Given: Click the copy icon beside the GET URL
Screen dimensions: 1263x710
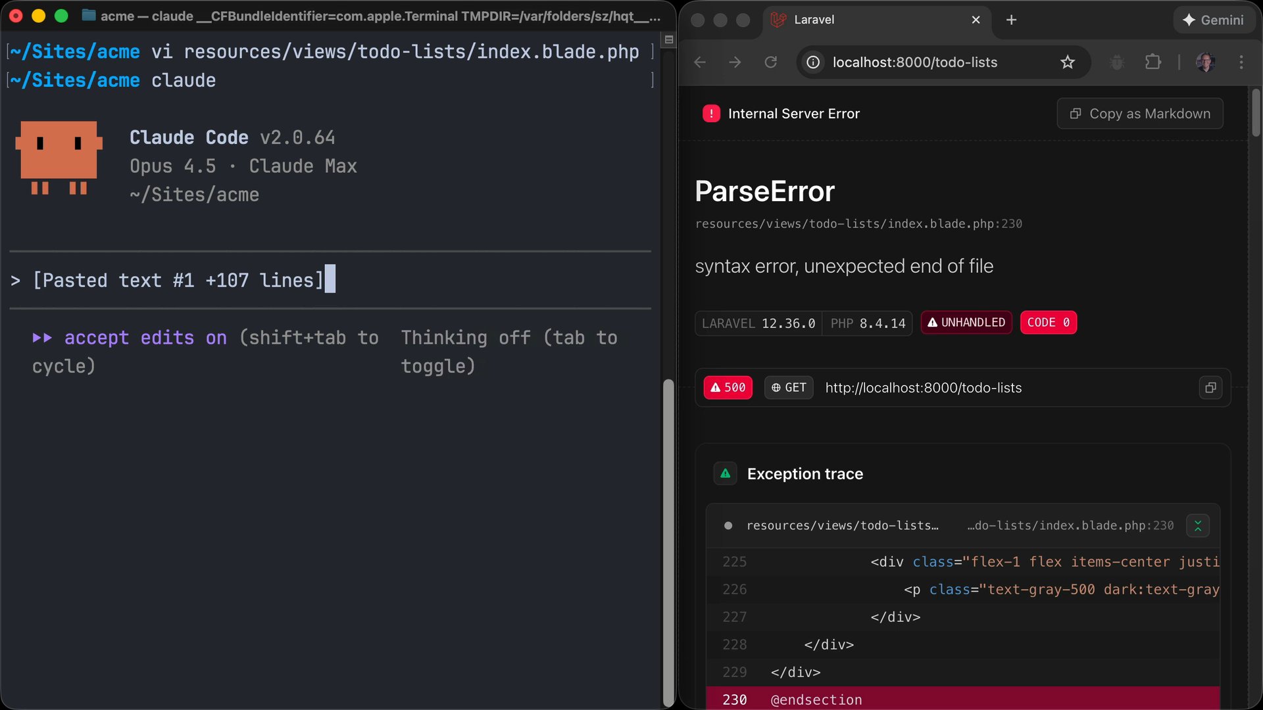Looking at the screenshot, I should click(x=1210, y=387).
